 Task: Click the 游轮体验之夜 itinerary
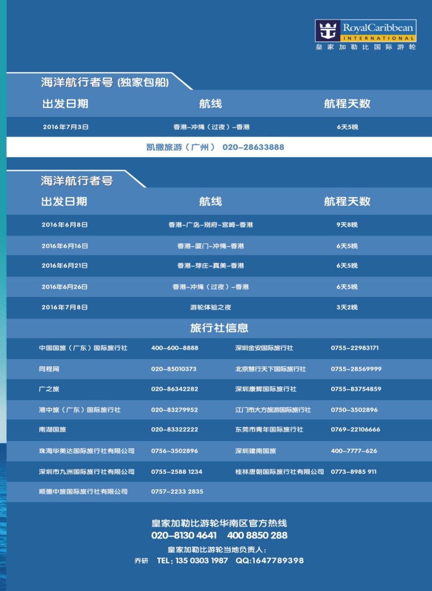[211, 308]
